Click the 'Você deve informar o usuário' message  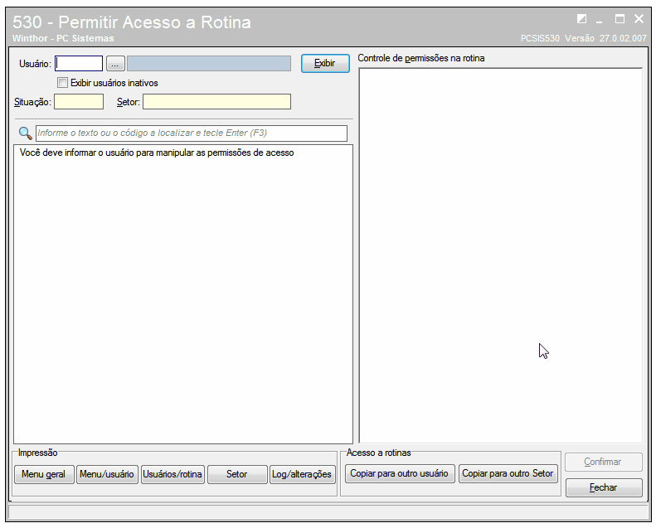click(157, 153)
